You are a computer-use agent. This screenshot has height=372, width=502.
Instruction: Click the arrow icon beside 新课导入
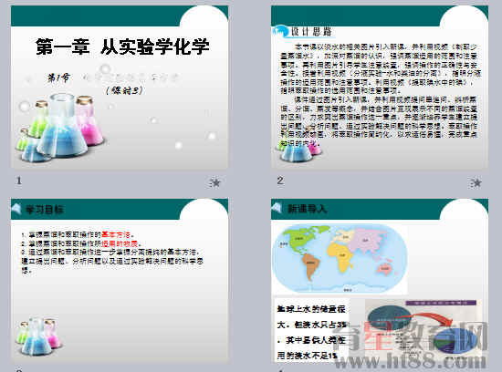point(277,209)
